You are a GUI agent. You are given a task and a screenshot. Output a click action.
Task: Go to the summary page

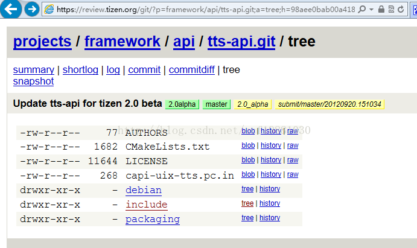point(34,69)
